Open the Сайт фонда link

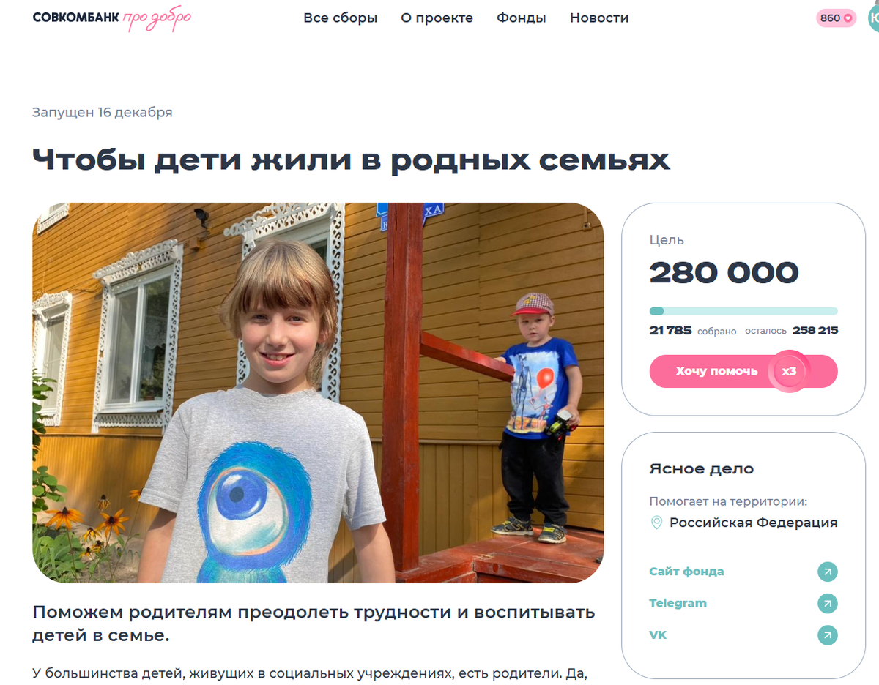pos(686,572)
